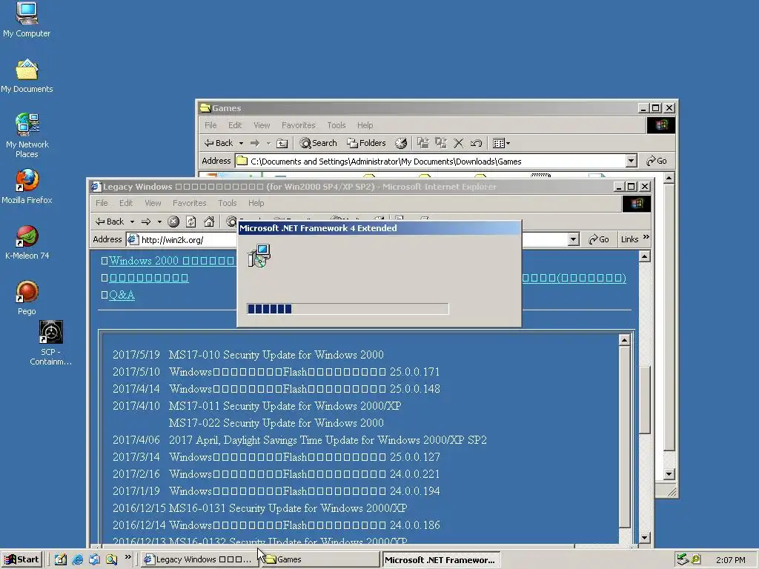Click the .NET Framework 4 installer progress bar

coord(348,309)
